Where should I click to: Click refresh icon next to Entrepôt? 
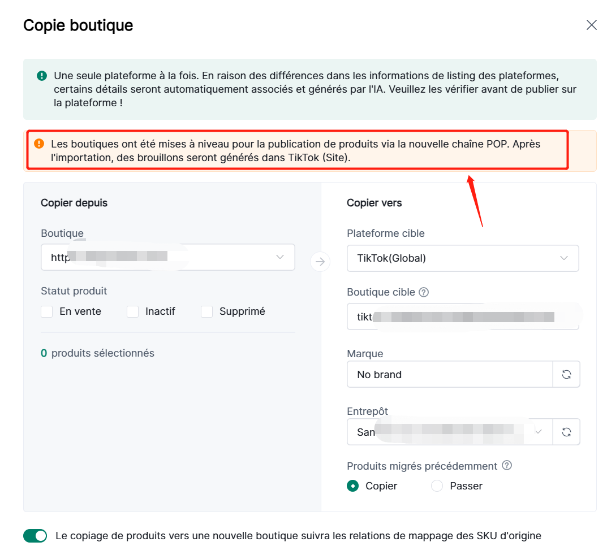click(566, 432)
